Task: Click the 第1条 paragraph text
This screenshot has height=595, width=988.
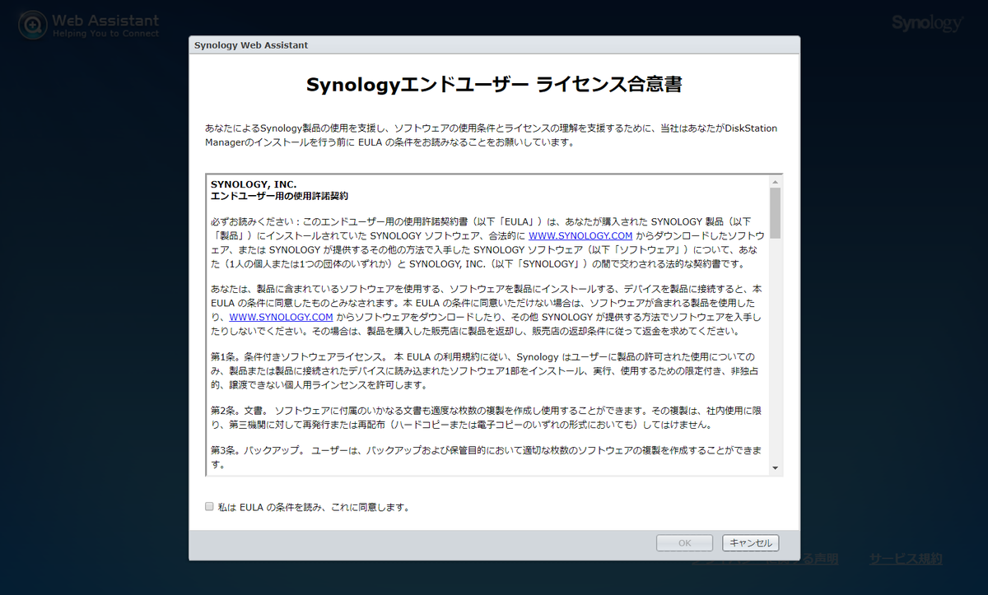Action: coord(486,371)
